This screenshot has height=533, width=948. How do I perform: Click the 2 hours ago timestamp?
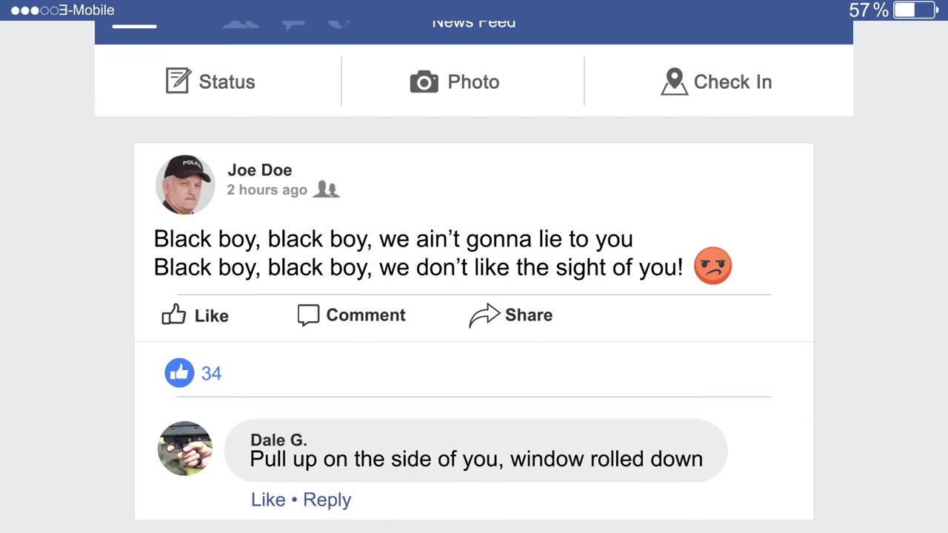click(x=267, y=190)
